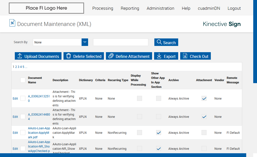Screen dimensions: 257x157
Task: Click the Place FI Logo Here banner
Action: pos(46,8)
